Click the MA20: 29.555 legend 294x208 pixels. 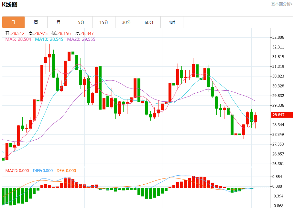point(81,39)
